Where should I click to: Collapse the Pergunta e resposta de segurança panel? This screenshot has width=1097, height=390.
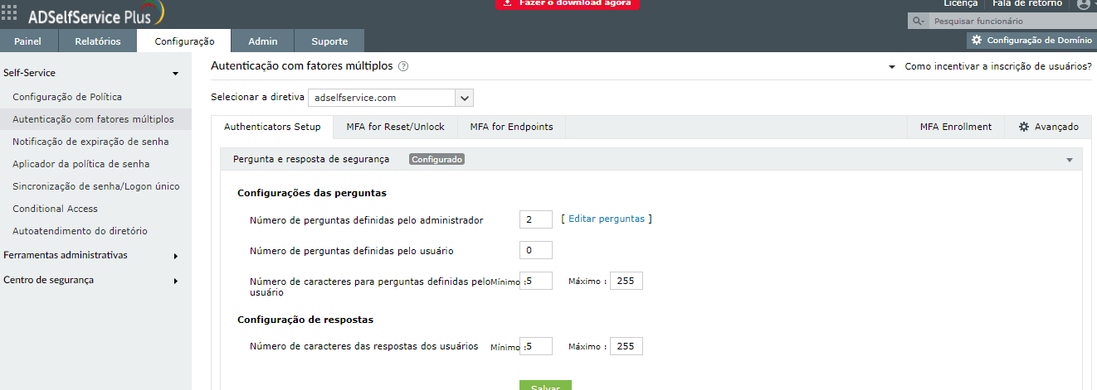(1070, 160)
